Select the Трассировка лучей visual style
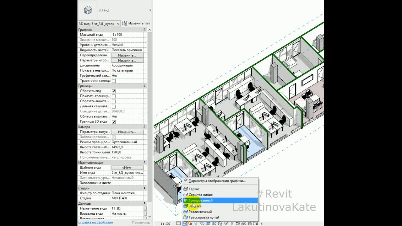402x226 pixels. click(x=204, y=218)
